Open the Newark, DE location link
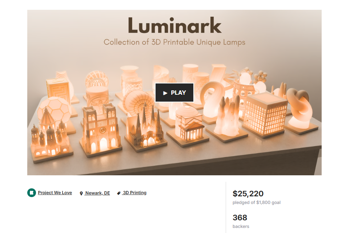Screen dimensions: 350x233 click(x=97, y=193)
